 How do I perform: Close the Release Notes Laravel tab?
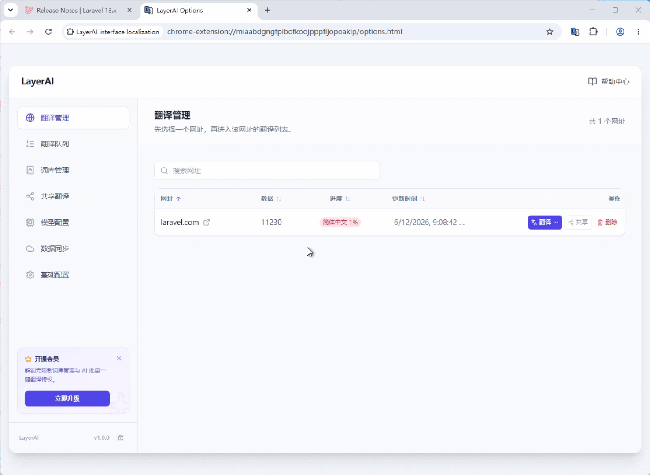click(129, 10)
